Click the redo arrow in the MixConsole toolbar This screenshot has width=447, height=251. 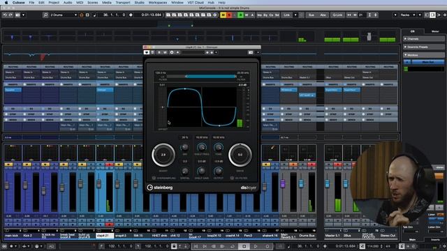coord(11,15)
